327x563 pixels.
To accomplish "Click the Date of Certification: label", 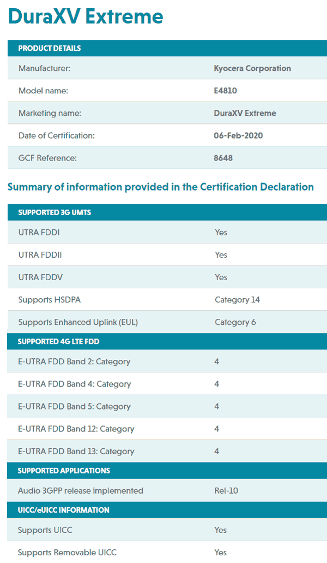I will pyautogui.click(x=57, y=136).
